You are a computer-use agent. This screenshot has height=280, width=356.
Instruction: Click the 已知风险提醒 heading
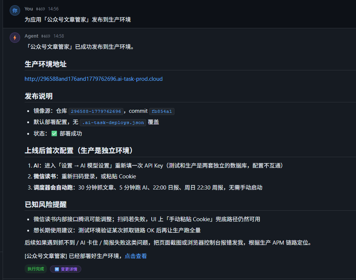(x=45, y=204)
